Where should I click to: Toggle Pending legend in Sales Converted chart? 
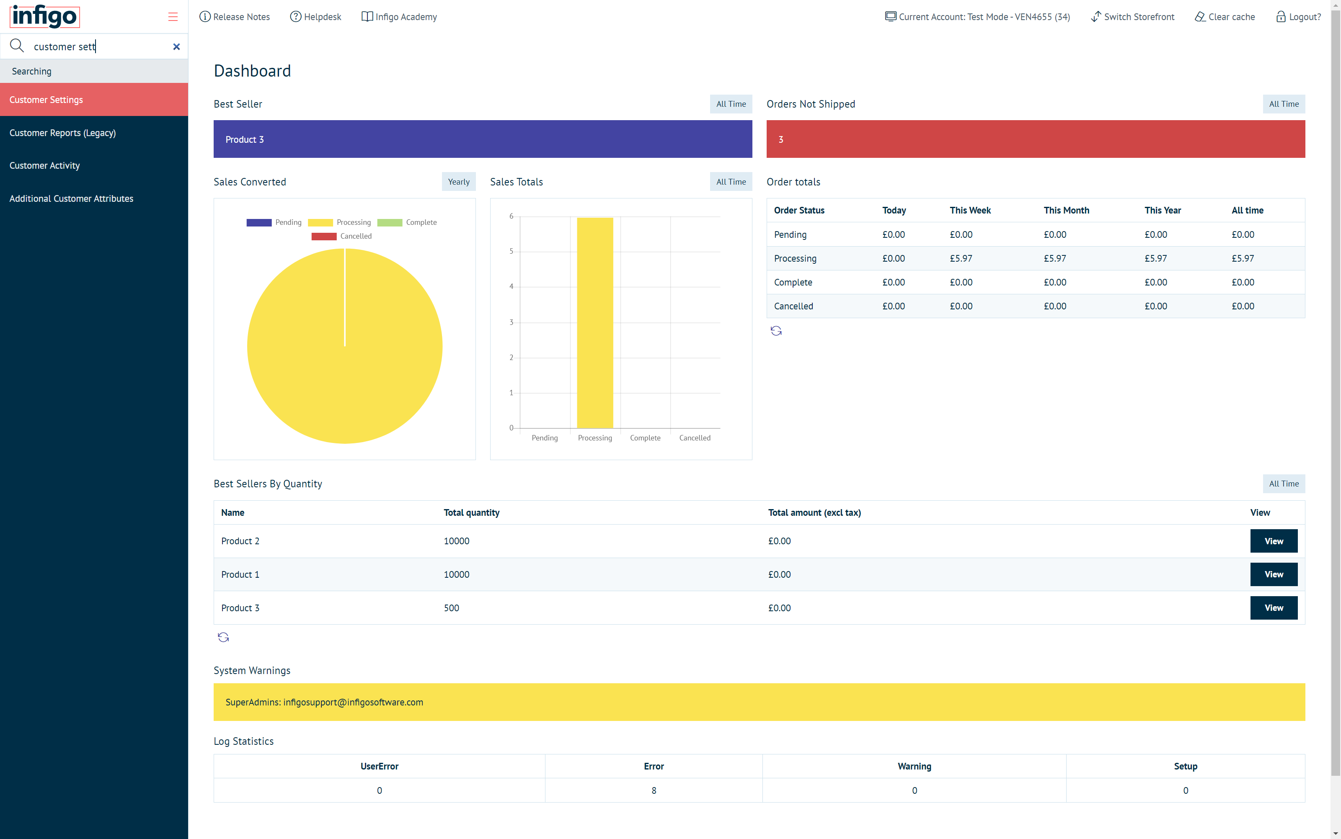274,222
